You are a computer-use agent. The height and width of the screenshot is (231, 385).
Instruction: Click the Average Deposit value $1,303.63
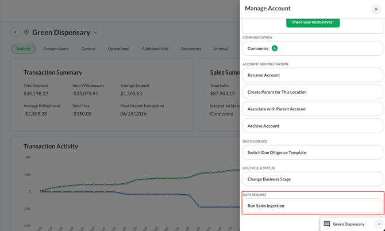click(x=131, y=94)
